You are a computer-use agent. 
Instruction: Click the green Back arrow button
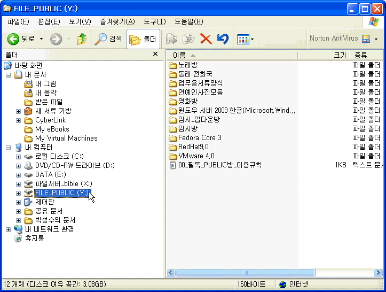click(x=13, y=39)
